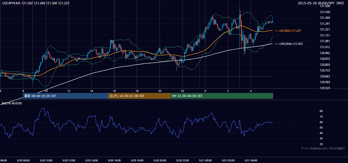Click the 121.221 price axis label
Viewport: 348px width, 163px height.
325,30
